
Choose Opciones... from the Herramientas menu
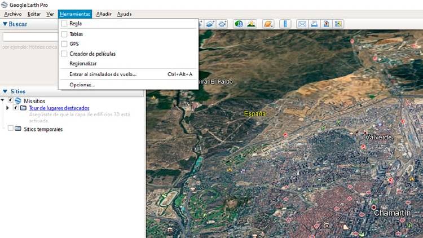pyautogui.click(x=82, y=85)
